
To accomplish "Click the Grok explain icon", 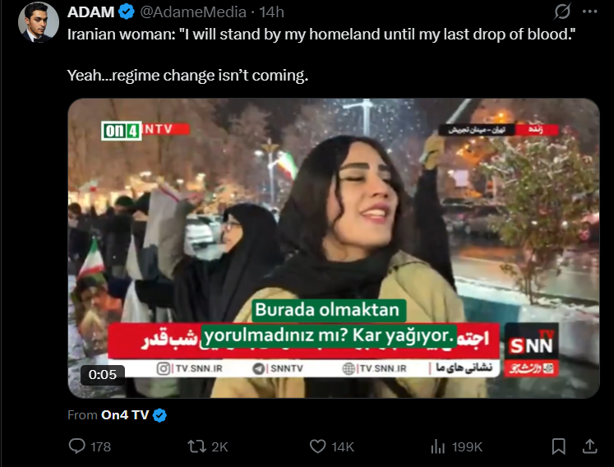I will click(562, 12).
